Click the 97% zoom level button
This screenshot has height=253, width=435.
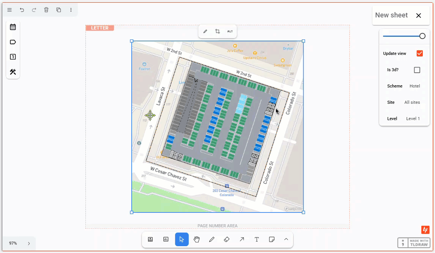click(13, 243)
